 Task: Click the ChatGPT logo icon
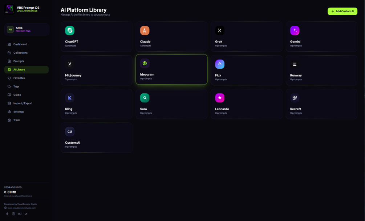click(70, 30)
